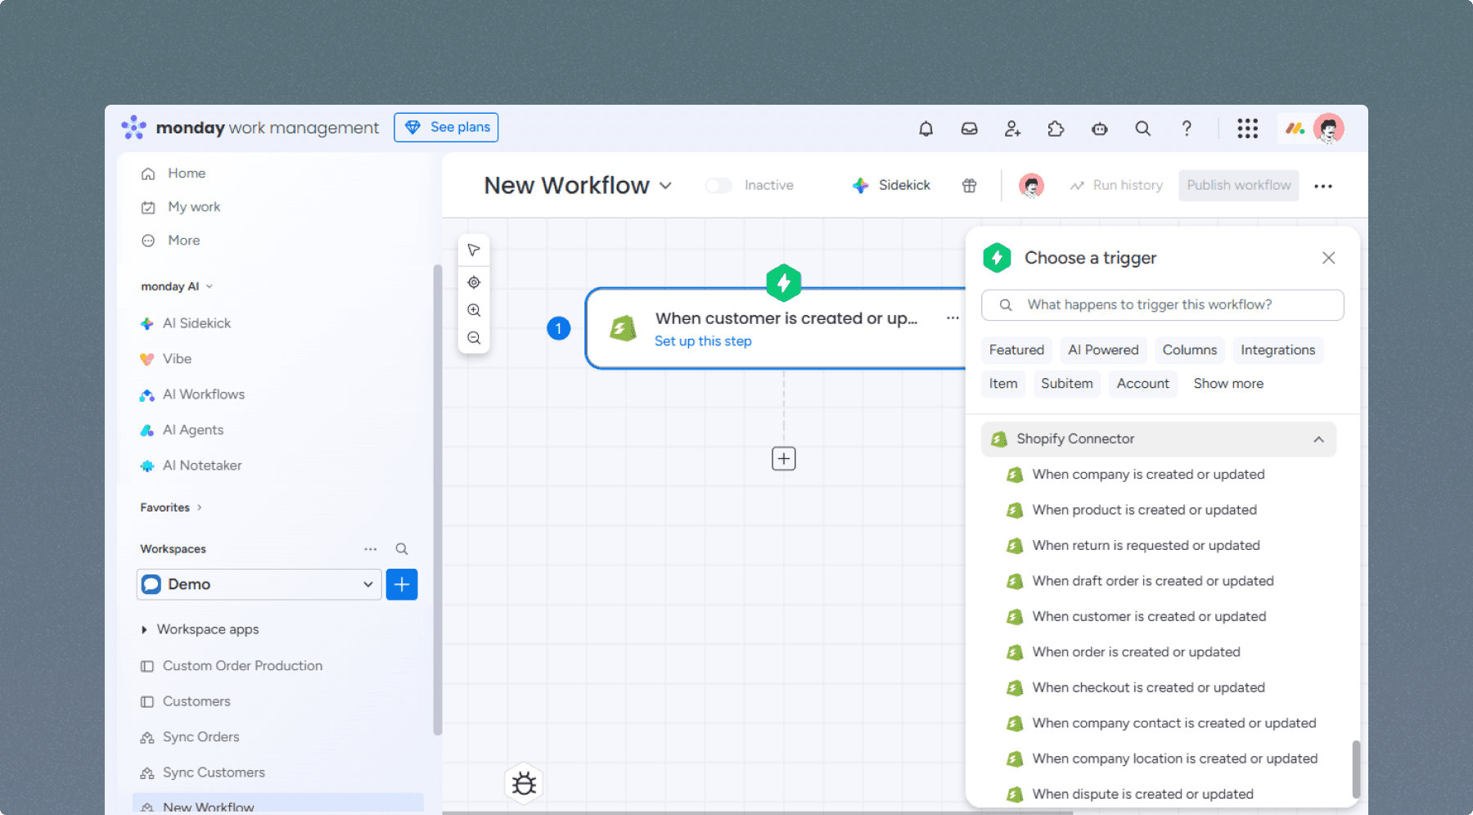The height and width of the screenshot is (815, 1473).
Task: Select the pointer tool on canvas
Action: tap(474, 250)
